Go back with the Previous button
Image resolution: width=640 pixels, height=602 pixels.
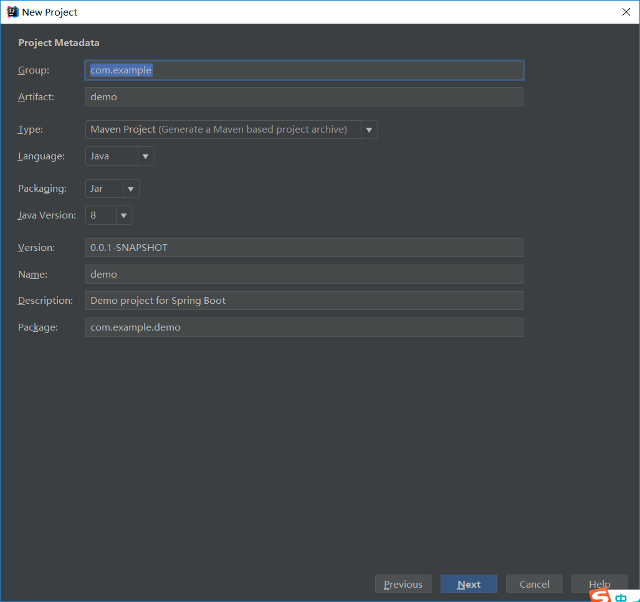(403, 584)
